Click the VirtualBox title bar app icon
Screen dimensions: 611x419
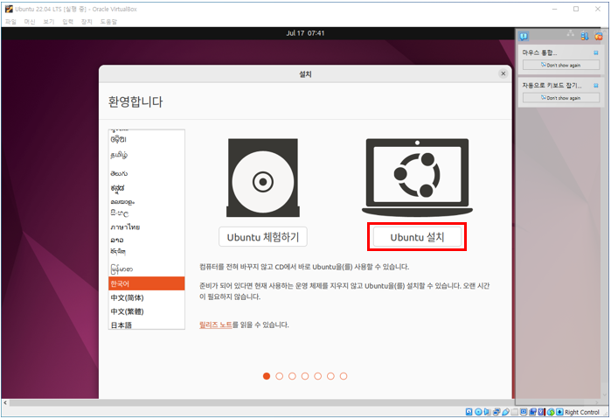[9, 9]
